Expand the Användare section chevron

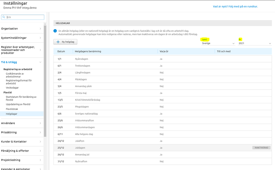pyautogui.click(x=40, y=123)
